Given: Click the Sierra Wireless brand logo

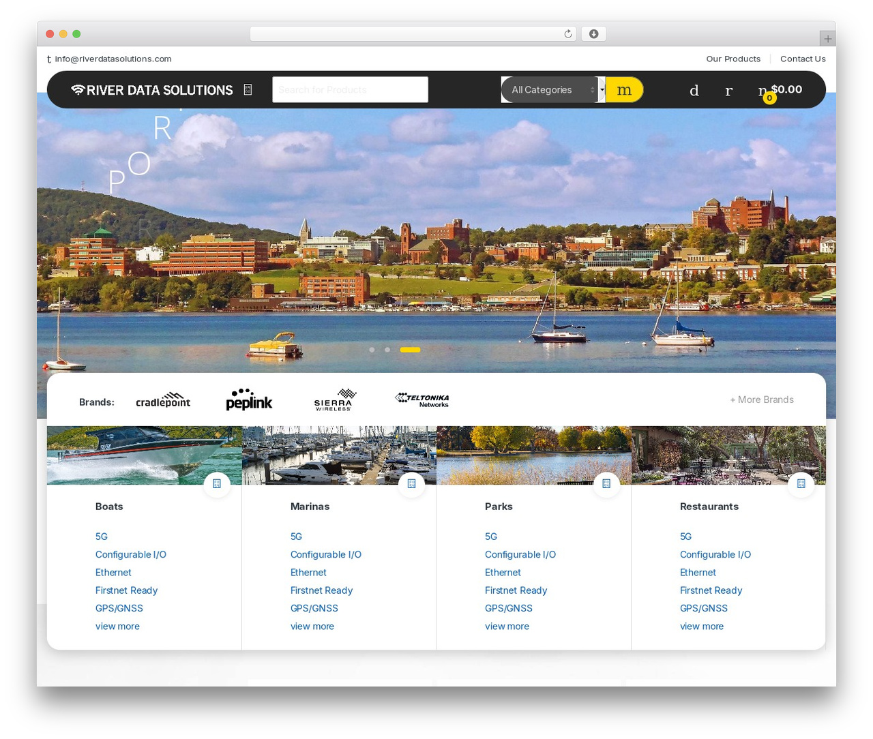Looking at the screenshot, I should [334, 399].
